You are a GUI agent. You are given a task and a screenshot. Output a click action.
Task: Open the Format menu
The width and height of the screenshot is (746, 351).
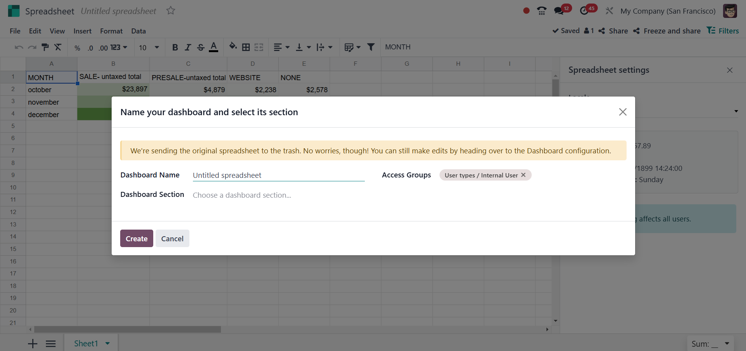pos(111,31)
